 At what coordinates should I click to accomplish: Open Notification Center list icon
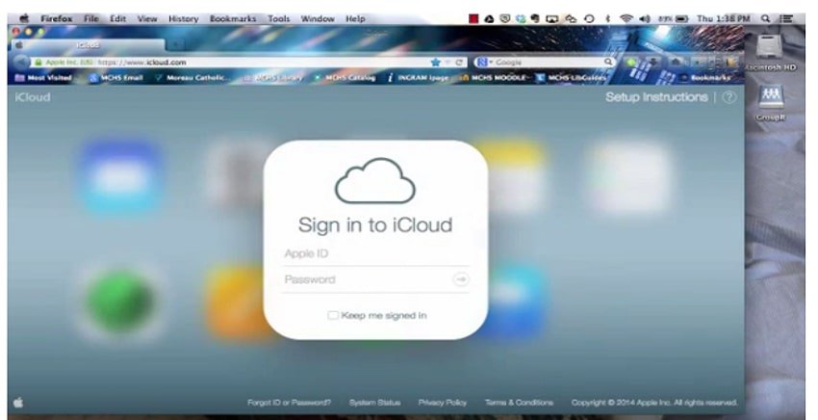coord(785,19)
